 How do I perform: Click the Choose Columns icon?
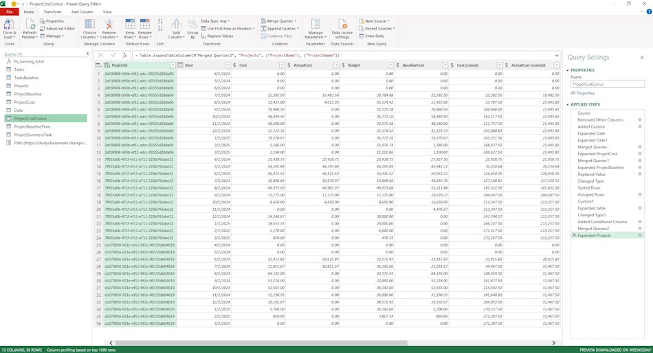(x=89, y=24)
